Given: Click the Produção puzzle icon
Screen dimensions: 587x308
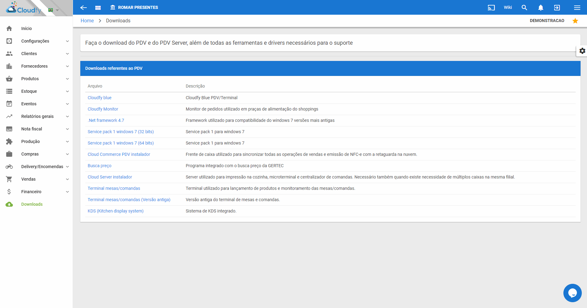Looking at the screenshot, I should [x=9, y=141].
